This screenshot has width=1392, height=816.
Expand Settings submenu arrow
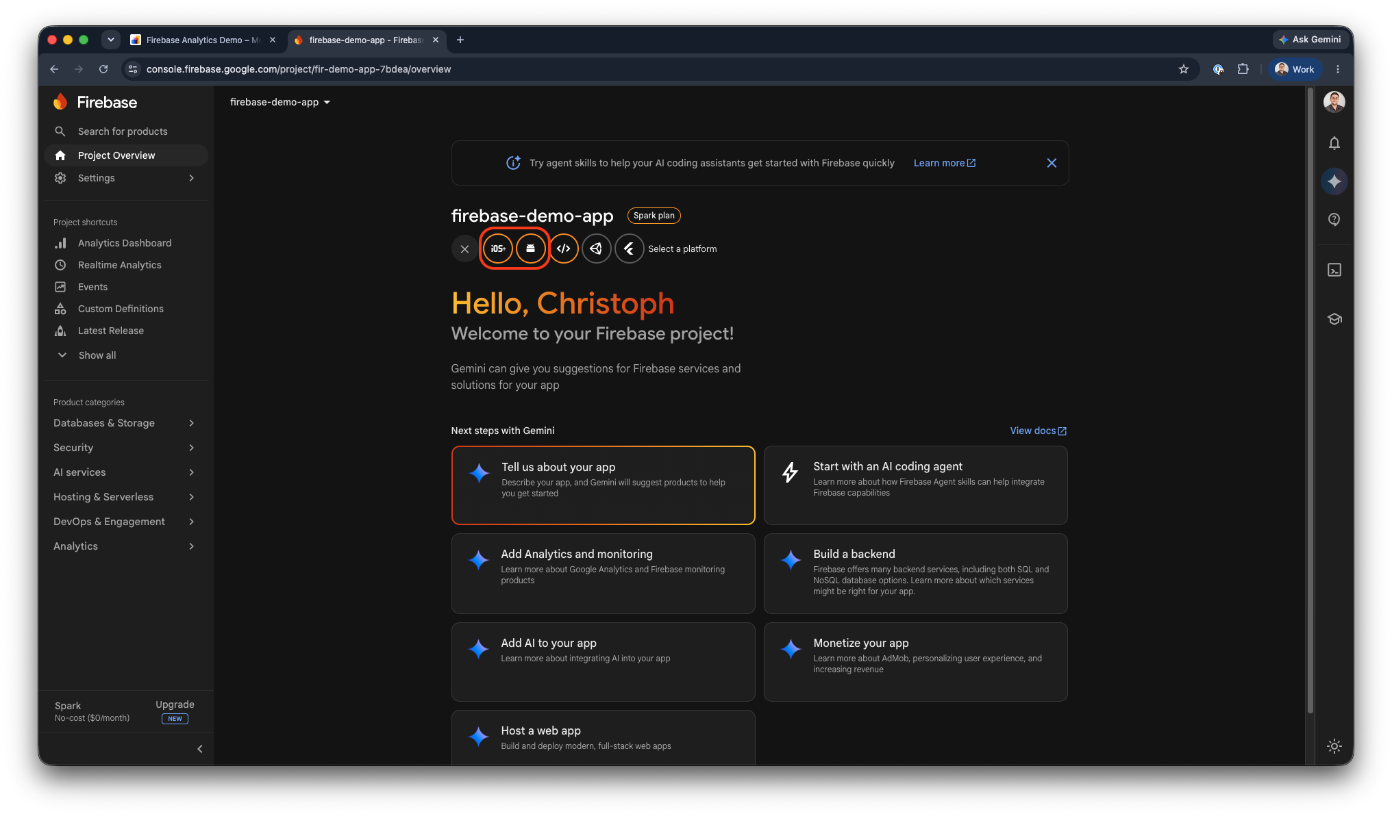[x=191, y=178]
